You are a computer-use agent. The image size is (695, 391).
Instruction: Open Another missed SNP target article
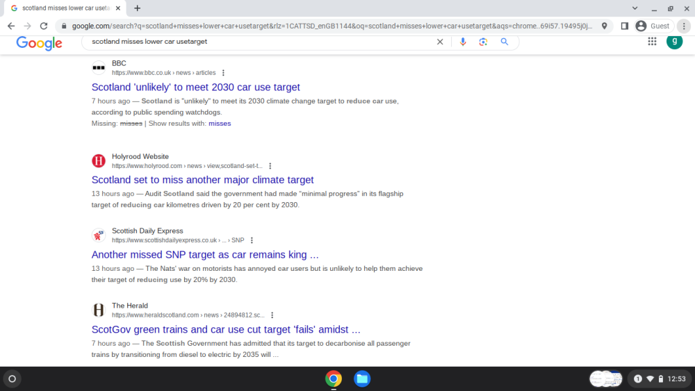tap(205, 255)
